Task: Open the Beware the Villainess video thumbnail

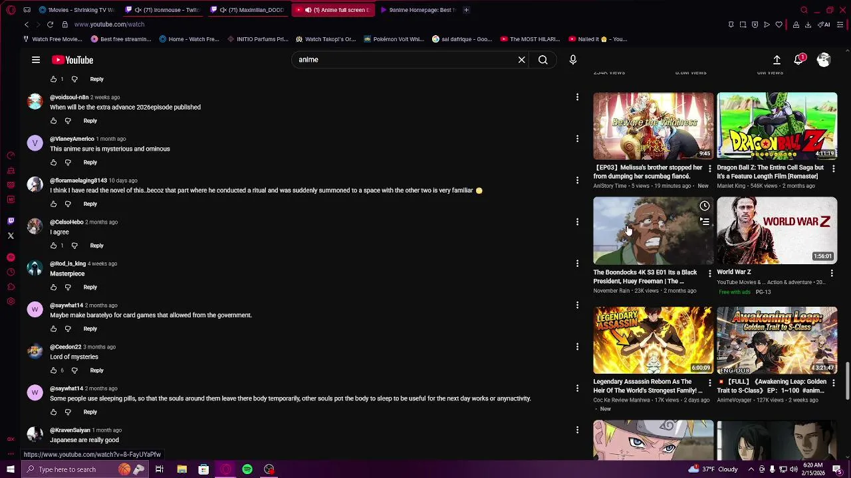Action: pyautogui.click(x=653, y=126)
